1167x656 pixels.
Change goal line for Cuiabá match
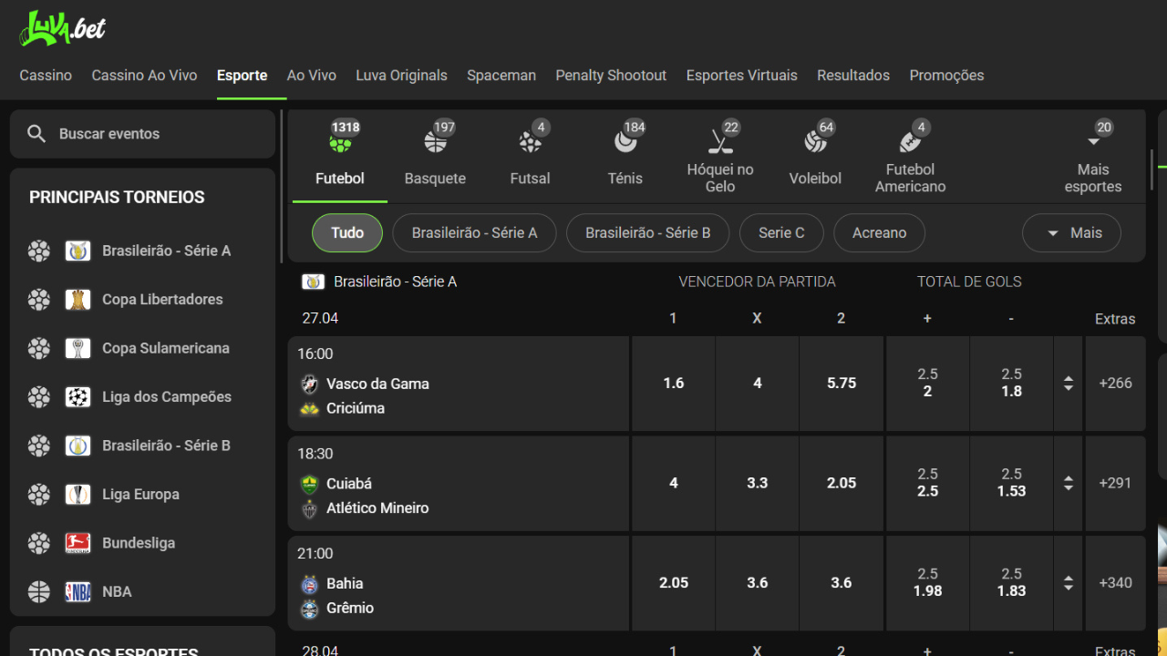pyautogui.click(x=1069, y=484)
